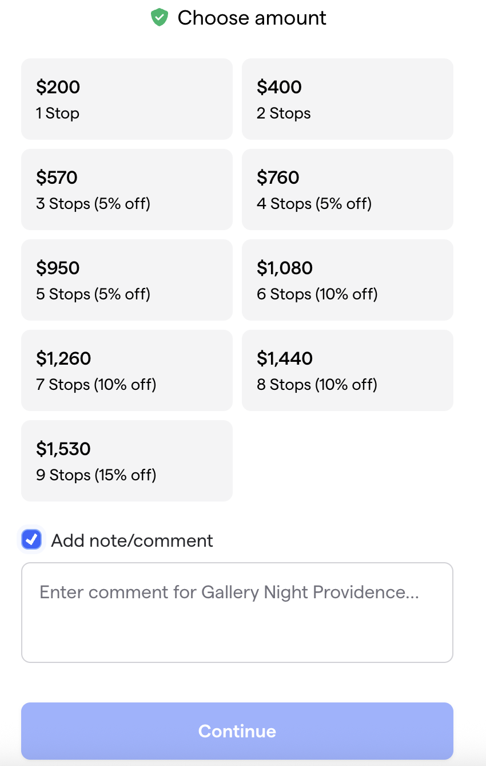Focus the Gallery Night Providence comment box
The width and height of the screenshot is (486, 766).
pyautogui.click(x=237, y=612)
